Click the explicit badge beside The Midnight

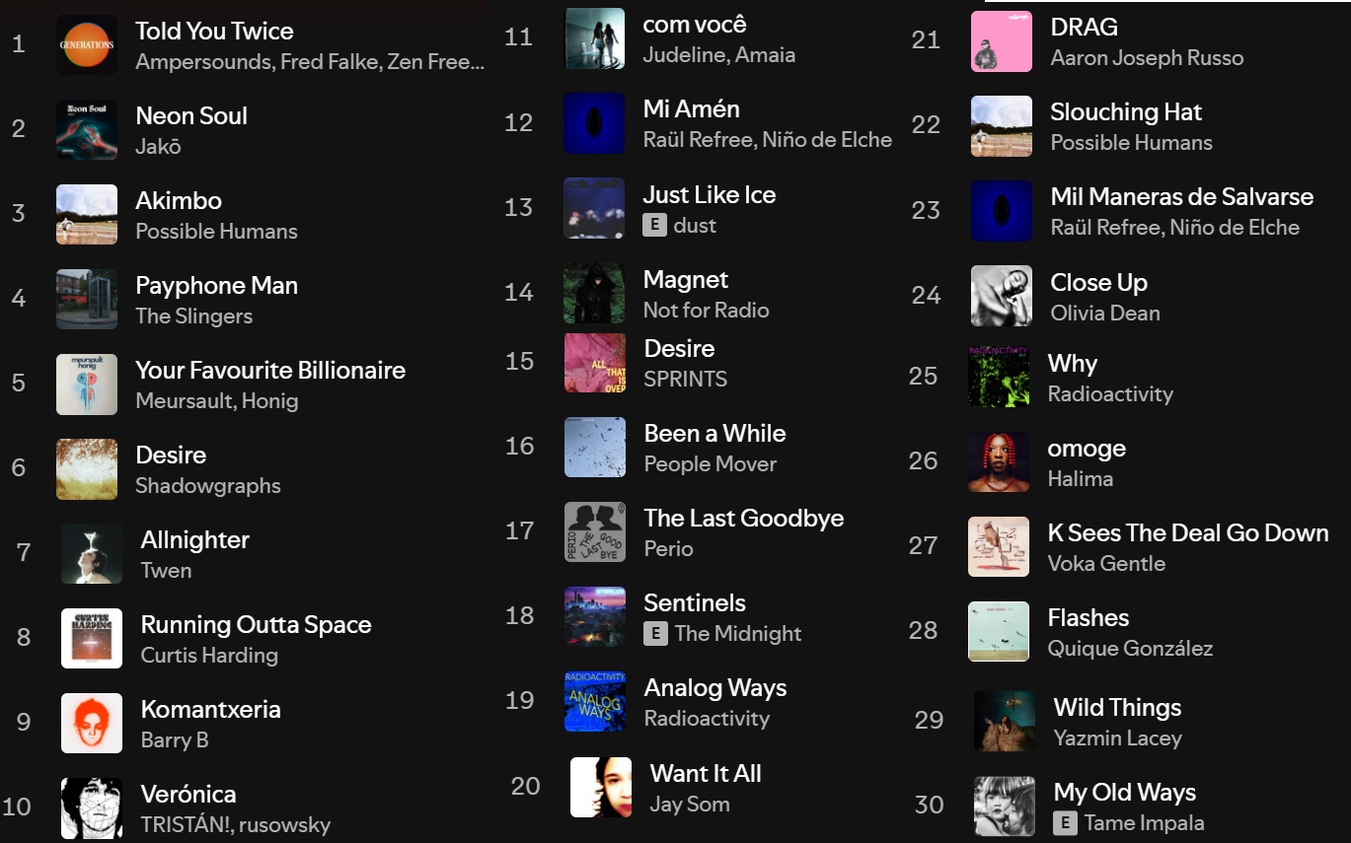coord(655,633)
